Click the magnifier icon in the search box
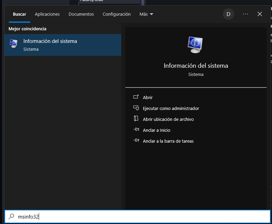The height and width of the screenshot is (224, 272). click(x=12, y=217)
